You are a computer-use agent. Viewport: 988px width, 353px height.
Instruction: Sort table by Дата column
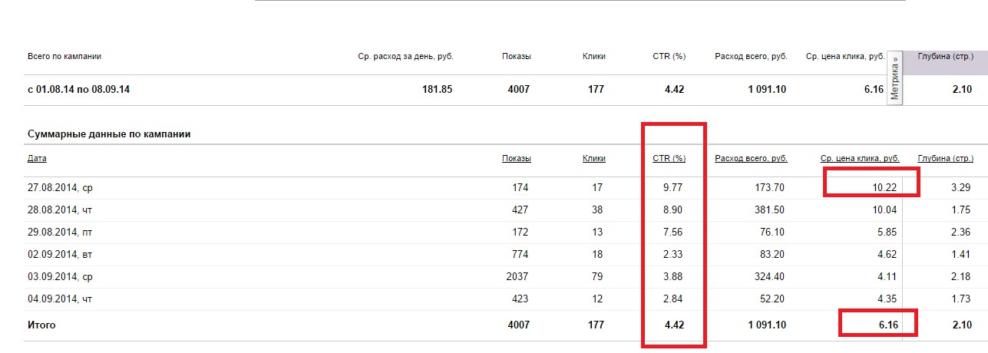tap(37, 159)
